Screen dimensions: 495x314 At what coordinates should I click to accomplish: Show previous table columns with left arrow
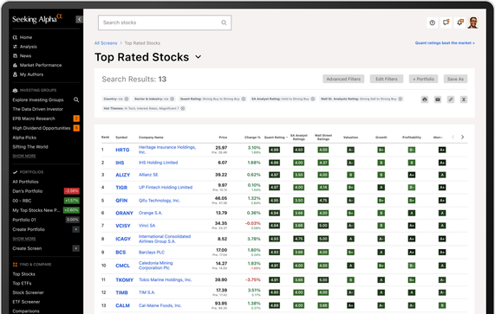click(x=453, y=137)
